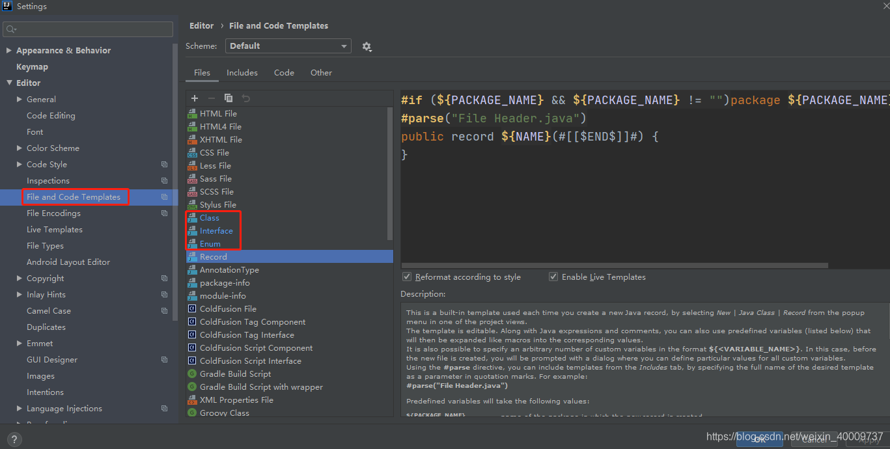Open File Types settings
This screenshot has width=890, height=449.
click(x=45, y=246)
